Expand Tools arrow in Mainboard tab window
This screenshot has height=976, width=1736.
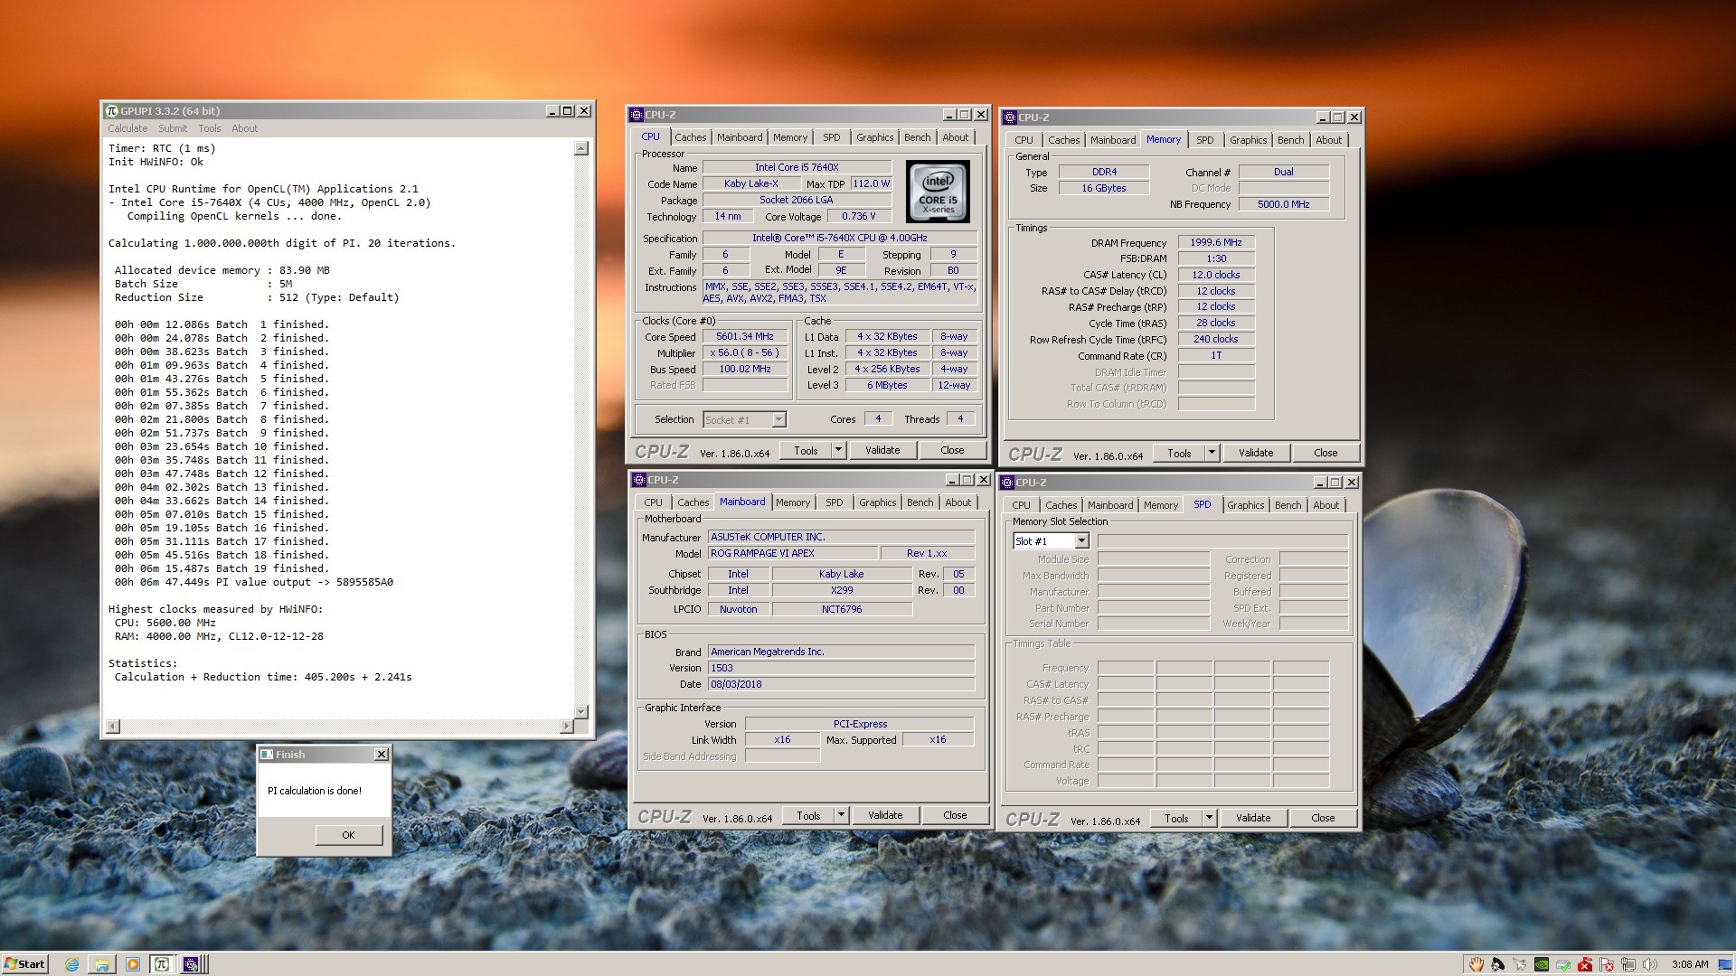point(841,815)
